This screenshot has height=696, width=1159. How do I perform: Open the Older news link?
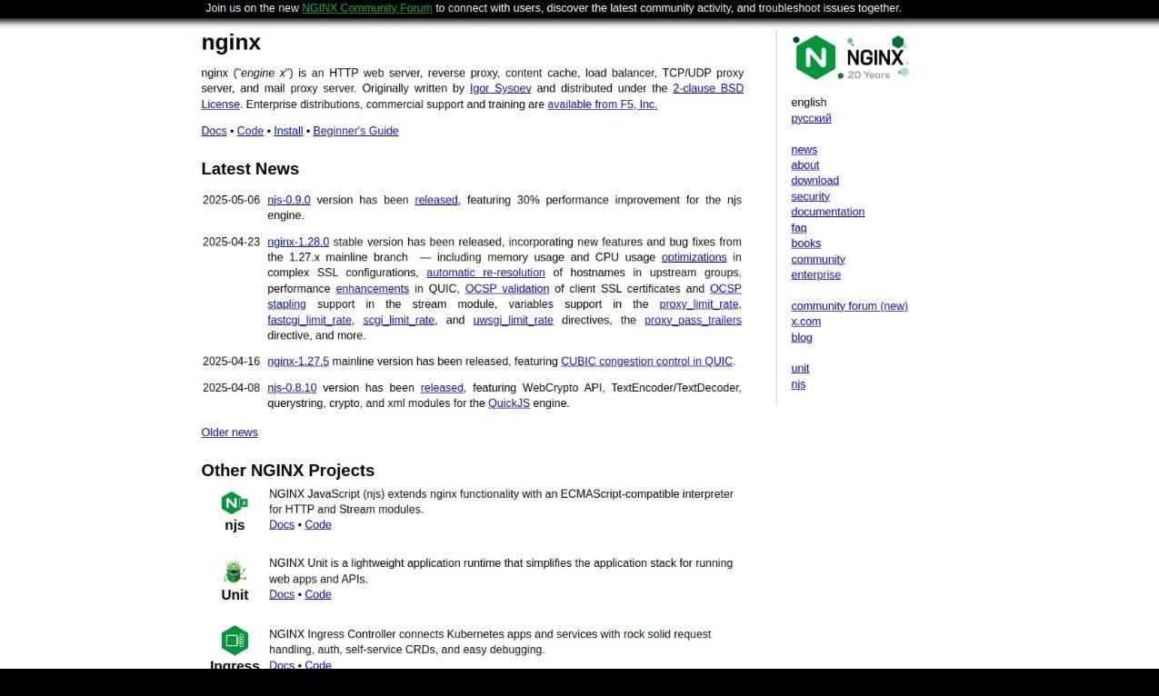(x=229, y=433)
